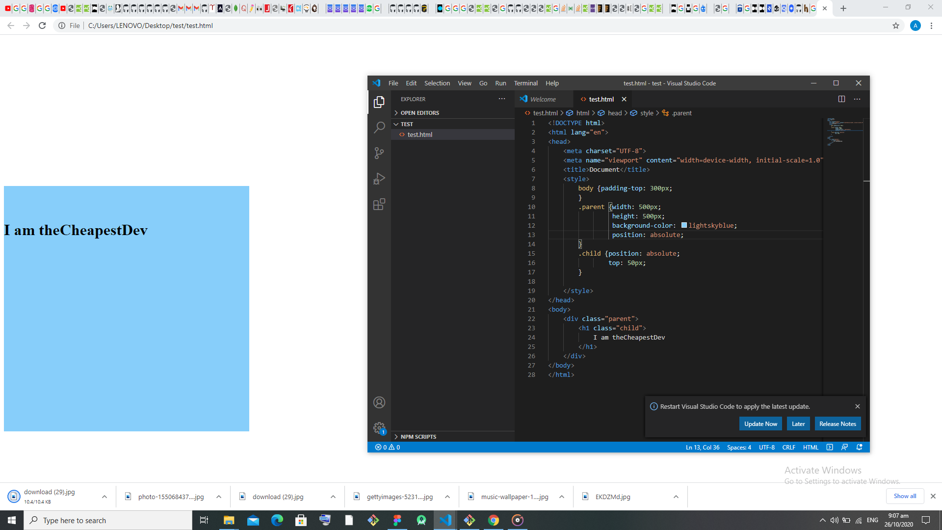The width and height of the screenshot is (942, 530).
Task: Click the feedback icon in status bar
Action: 844,447
